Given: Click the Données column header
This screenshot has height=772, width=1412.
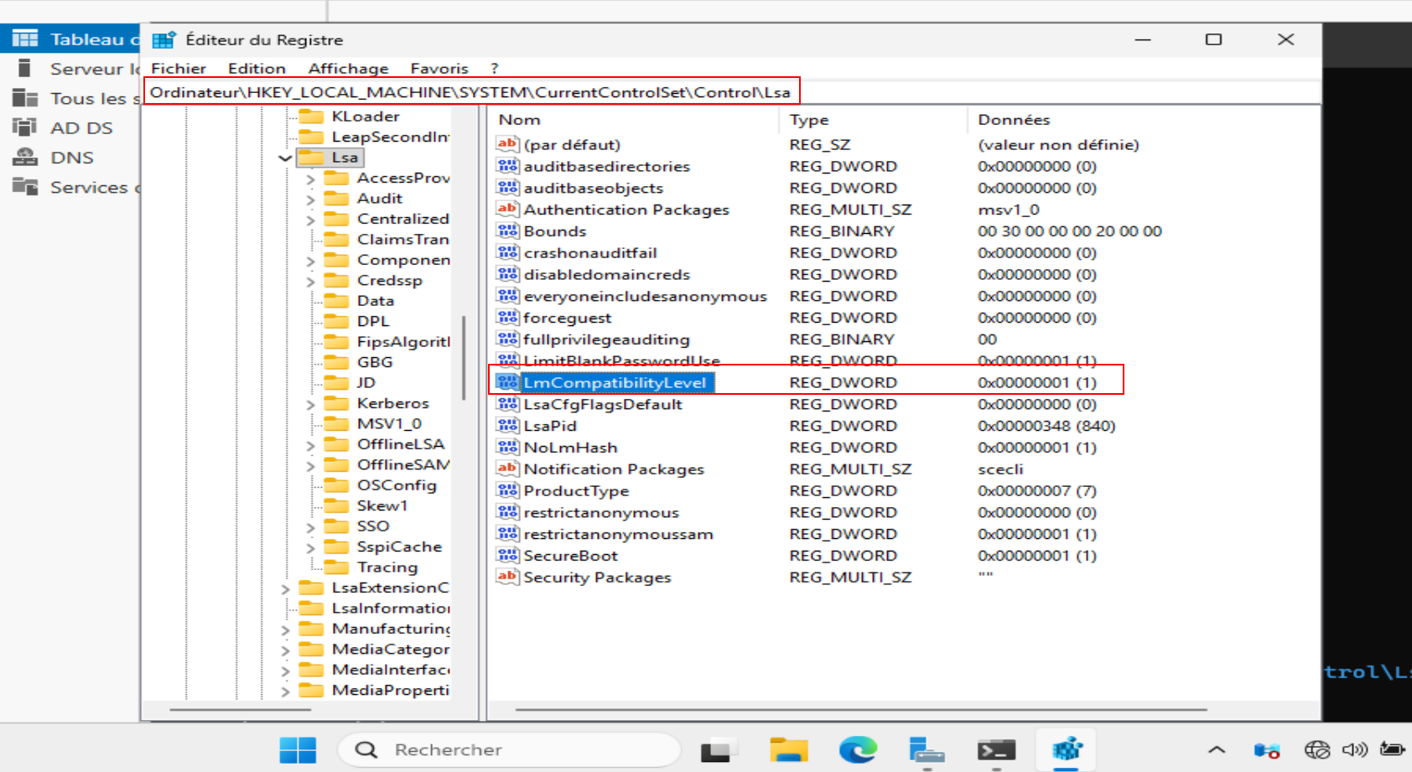Looking at the screenshot, I should [1013, 119].
